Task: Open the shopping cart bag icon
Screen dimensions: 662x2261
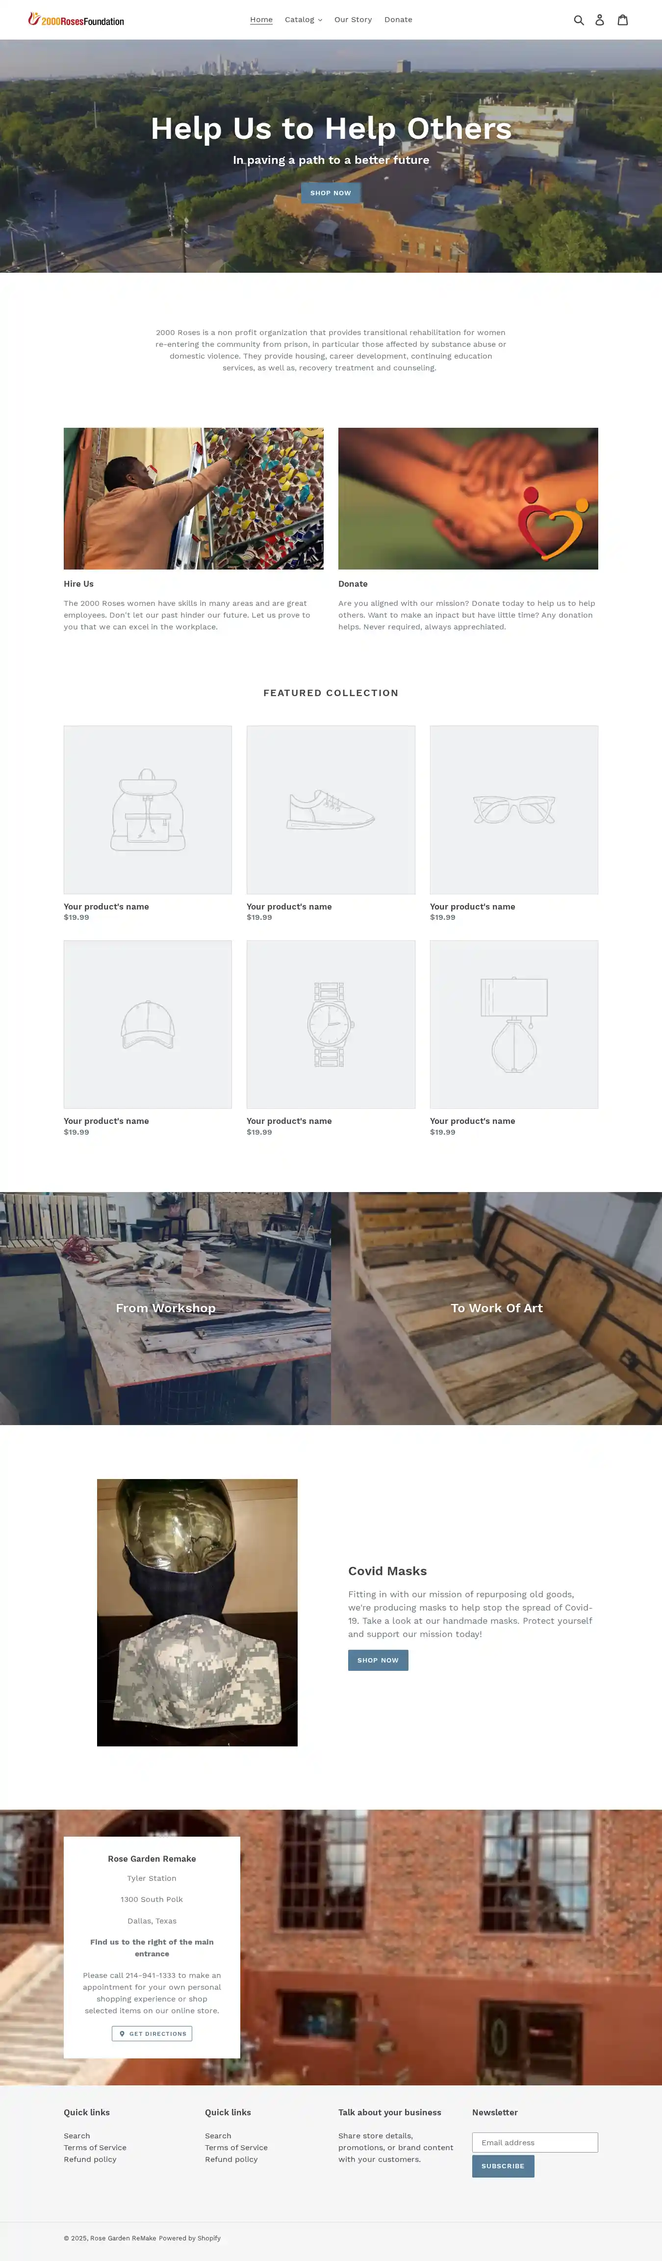Action: (623, 19)
